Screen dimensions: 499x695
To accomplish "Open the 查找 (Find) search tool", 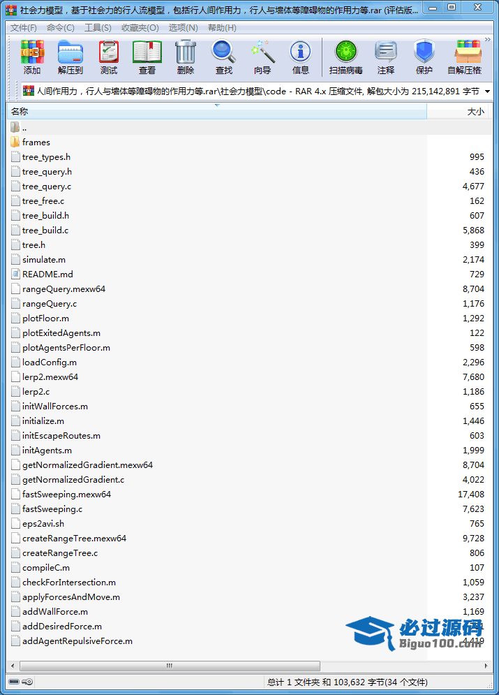I will (224, 57).
